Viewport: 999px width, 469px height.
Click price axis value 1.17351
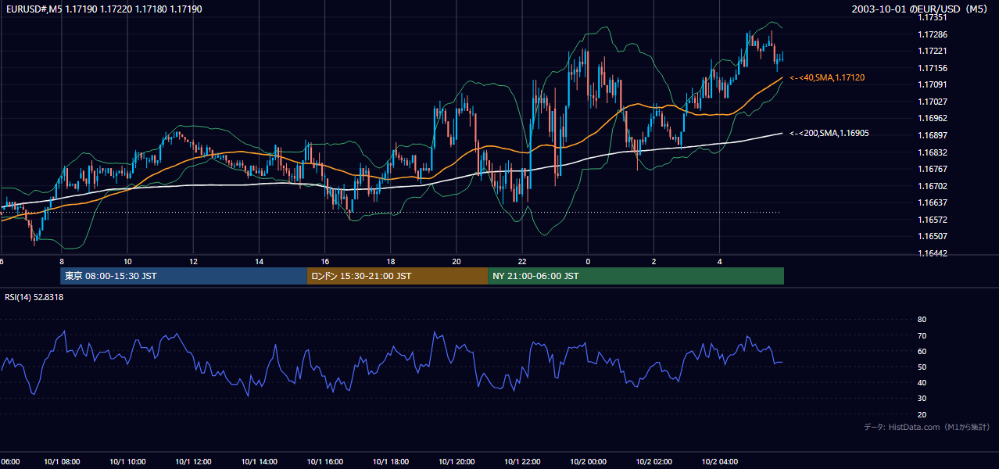(933, 17)
